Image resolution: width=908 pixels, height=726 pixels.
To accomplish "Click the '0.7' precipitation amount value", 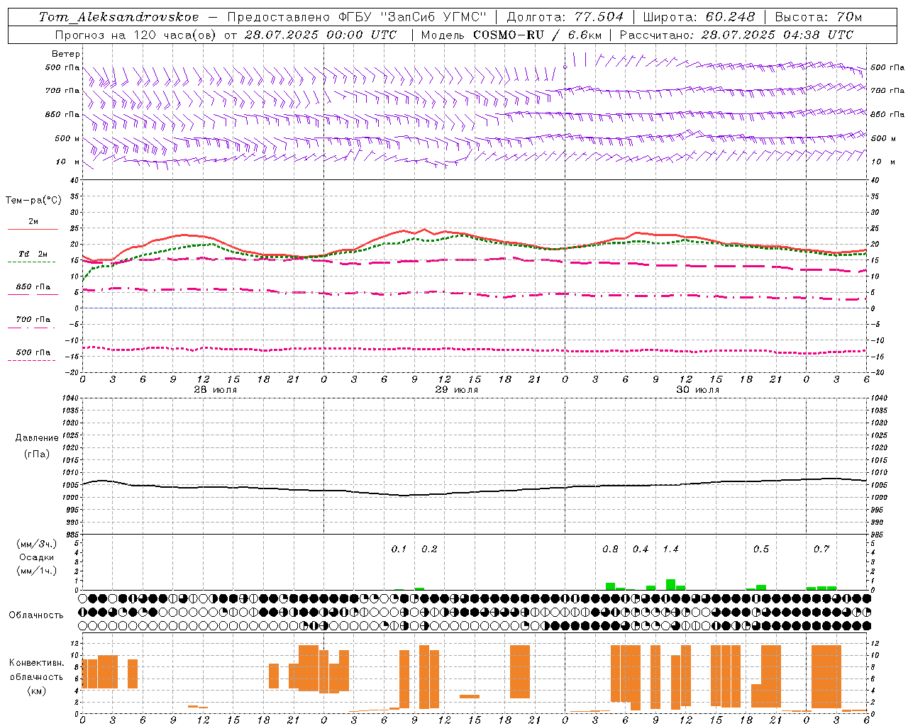I will pyautogui.click(x=821, y=549).
